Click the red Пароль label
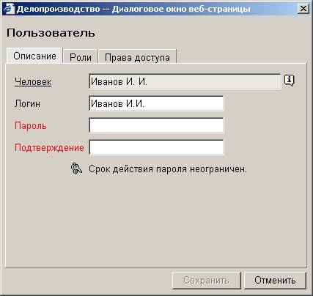This screenshot has width=313, height=296. [30, 125]
